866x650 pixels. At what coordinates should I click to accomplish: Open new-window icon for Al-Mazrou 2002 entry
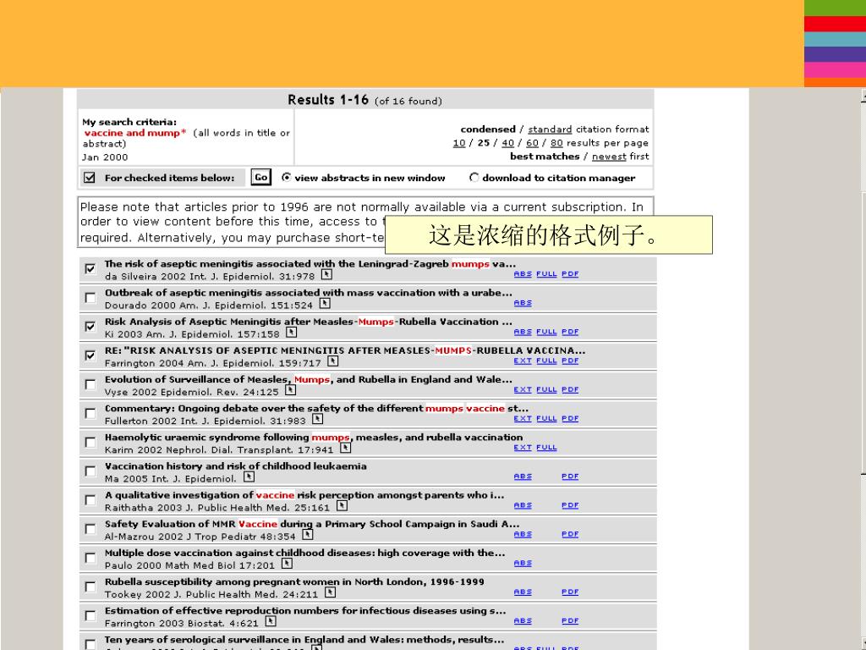coord(308,535)
